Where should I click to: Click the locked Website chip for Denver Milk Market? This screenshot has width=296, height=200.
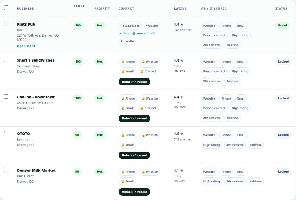click(149, 172)
